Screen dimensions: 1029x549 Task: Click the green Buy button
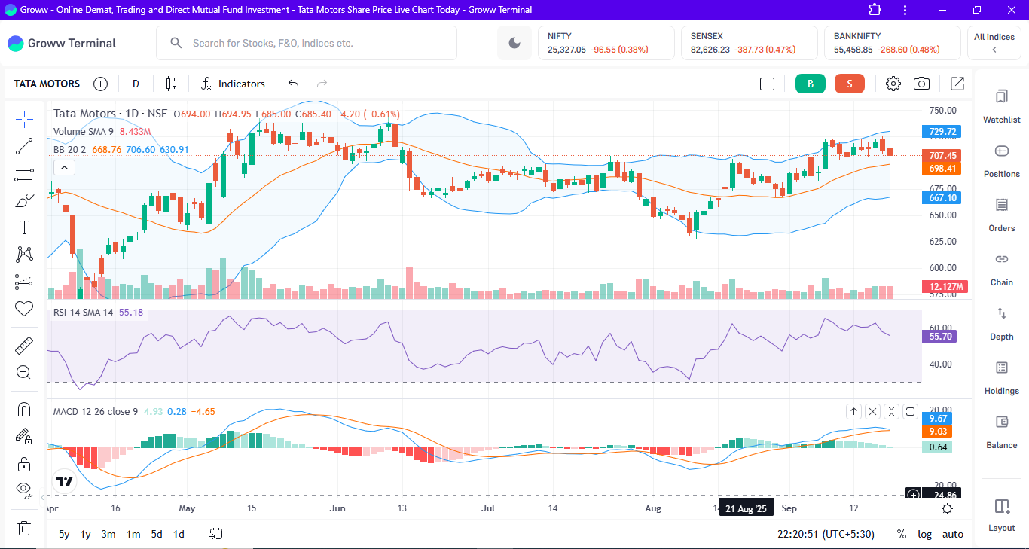coord(810,84)
